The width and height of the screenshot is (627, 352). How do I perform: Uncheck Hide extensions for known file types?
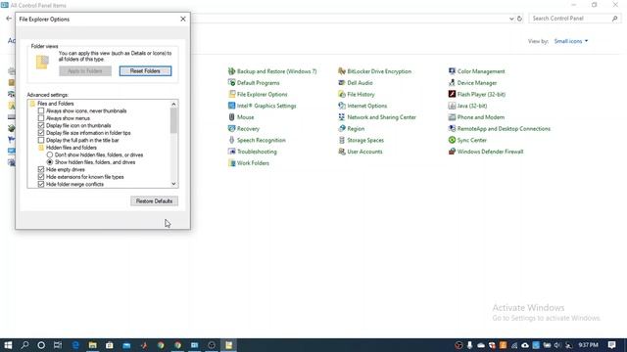(41, 177)
